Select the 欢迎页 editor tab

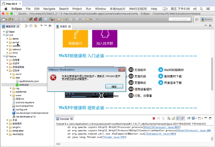(x=63, y=26)
